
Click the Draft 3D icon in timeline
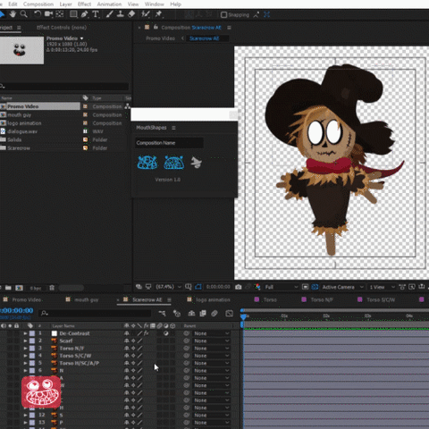pyautogui.click(x=177, y=313)
